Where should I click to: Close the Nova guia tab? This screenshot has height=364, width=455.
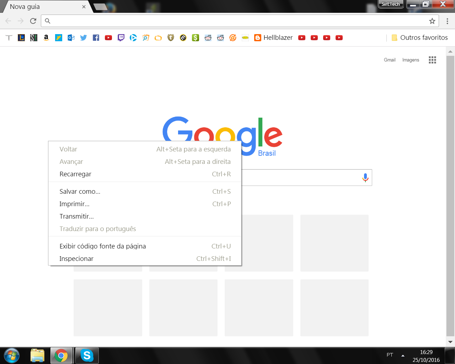(x=84, y=7)
